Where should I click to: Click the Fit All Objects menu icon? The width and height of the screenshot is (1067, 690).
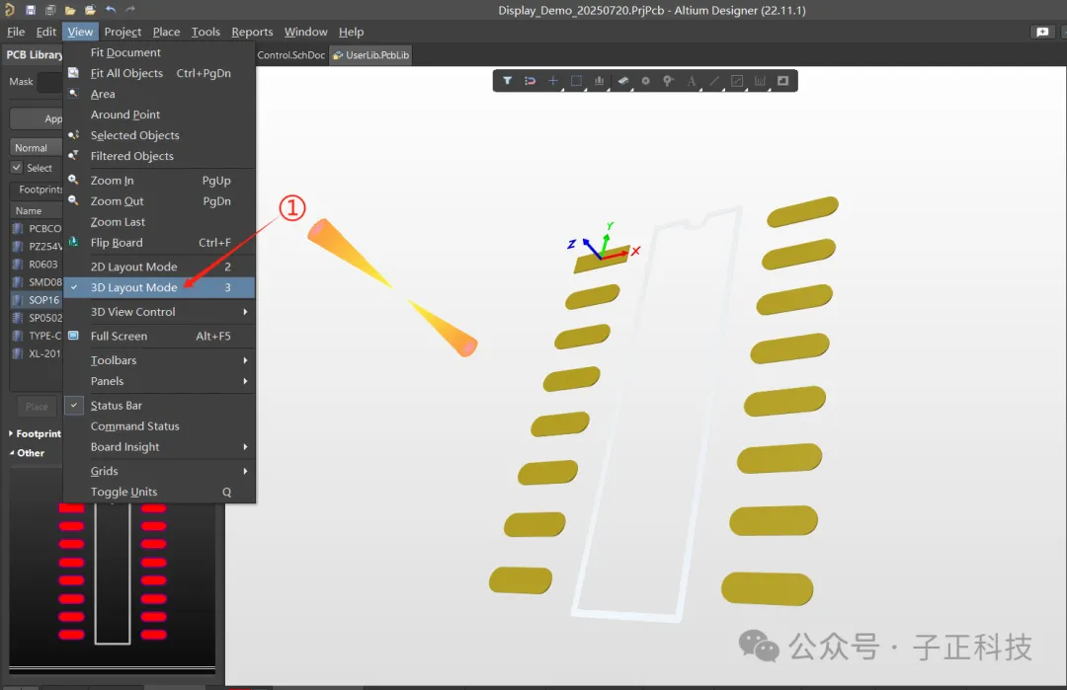tap(73, 72)
